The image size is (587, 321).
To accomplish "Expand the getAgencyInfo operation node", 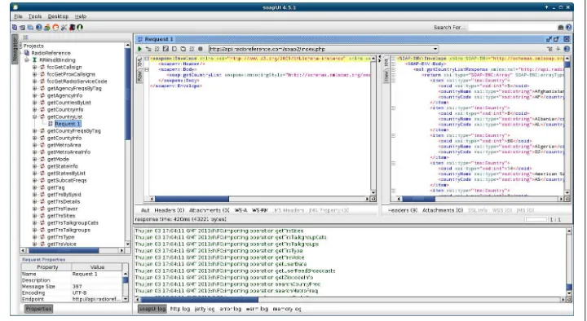I will (x=34, y=95).
